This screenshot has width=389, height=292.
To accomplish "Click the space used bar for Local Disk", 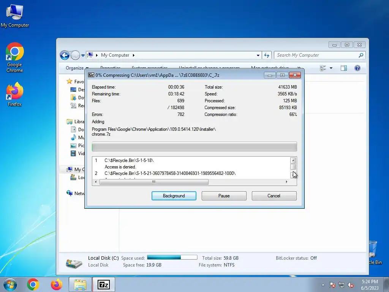I will [x=172, y=257].
